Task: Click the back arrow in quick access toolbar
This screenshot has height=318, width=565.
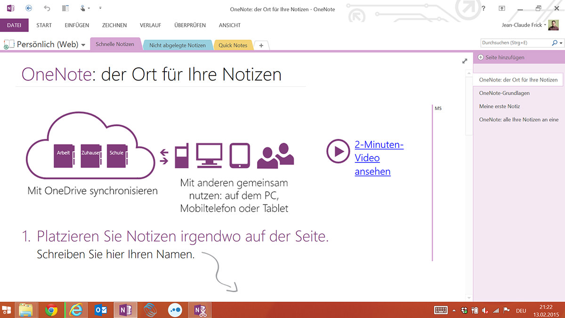Action: [29, 8]
